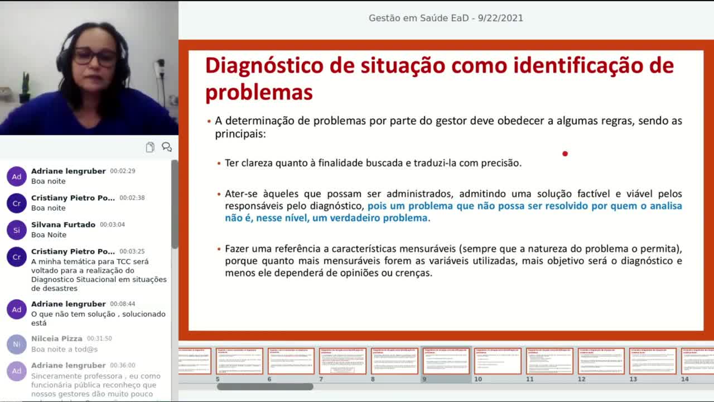
Task: Click message about TCC Diagnostico Situacional
Action: [99, 275]
